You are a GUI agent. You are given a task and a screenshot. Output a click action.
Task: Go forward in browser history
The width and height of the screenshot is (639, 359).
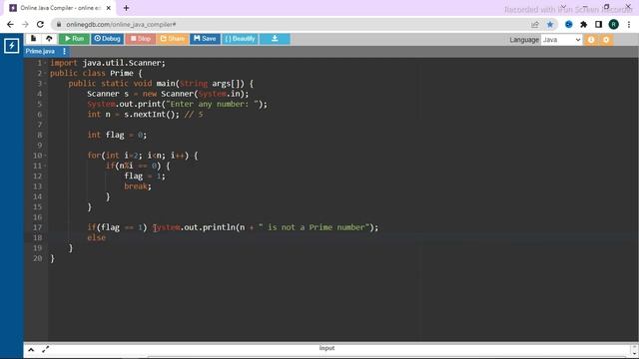tap(25, 24)
